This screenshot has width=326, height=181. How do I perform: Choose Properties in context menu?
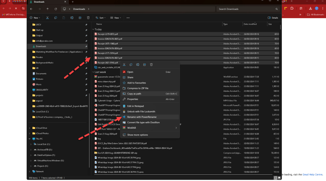pos(150,99)
